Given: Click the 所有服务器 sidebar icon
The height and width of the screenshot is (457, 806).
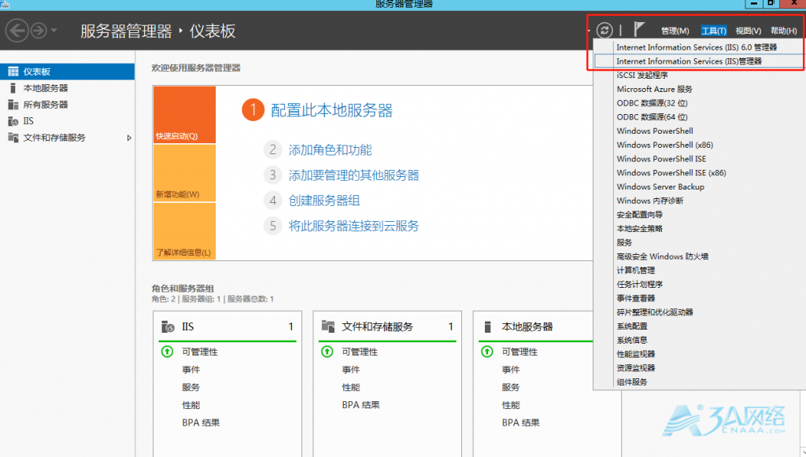Looking at the screenshot, I should pyautogui.click(x=13, y=105).
